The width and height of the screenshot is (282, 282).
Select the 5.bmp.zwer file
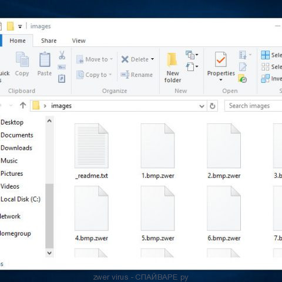point(157,214)
